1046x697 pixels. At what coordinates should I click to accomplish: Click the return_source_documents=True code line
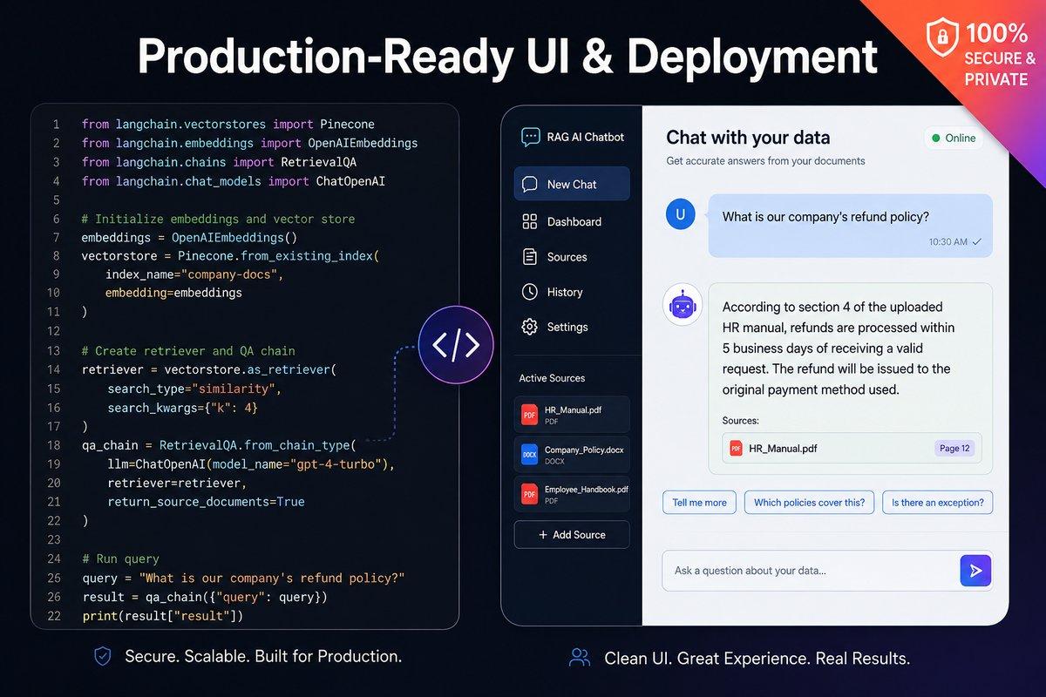(206, 502)
